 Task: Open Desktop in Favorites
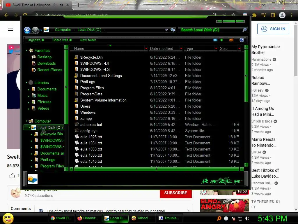(44, 57)
